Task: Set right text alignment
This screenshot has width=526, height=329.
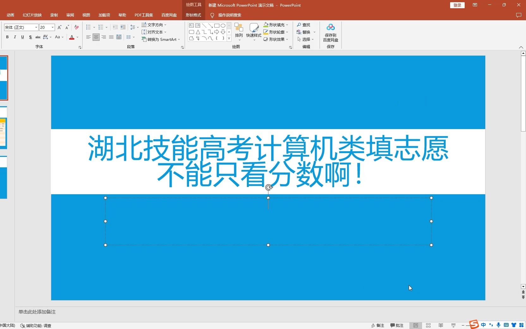Action: point(104,37)
